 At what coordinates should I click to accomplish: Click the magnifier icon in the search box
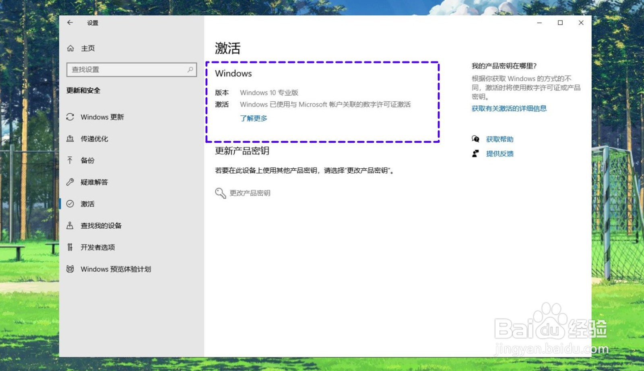click(x=190, y=70)
